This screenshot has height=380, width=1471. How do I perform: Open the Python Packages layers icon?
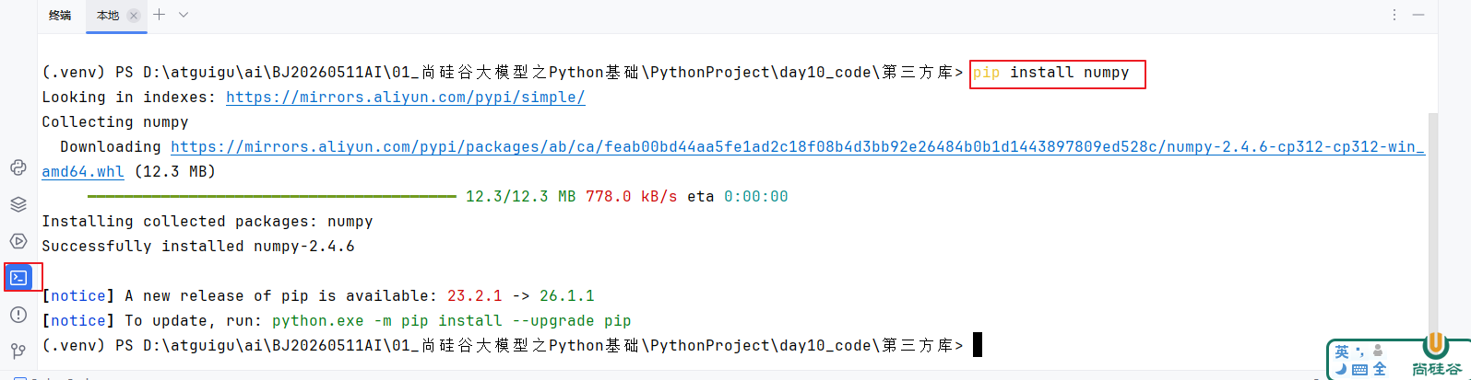pos(18,204)
